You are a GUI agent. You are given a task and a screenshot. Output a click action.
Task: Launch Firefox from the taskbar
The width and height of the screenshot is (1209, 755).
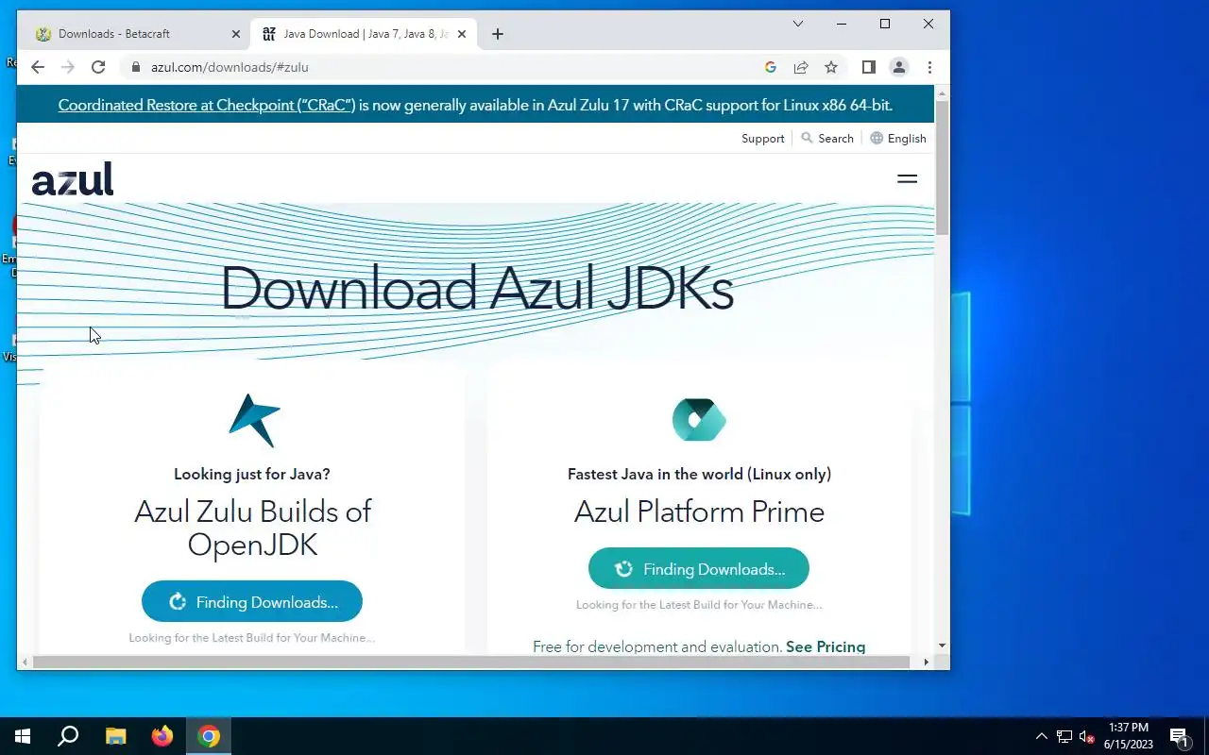pyautogui.click(x=162, y=736)
